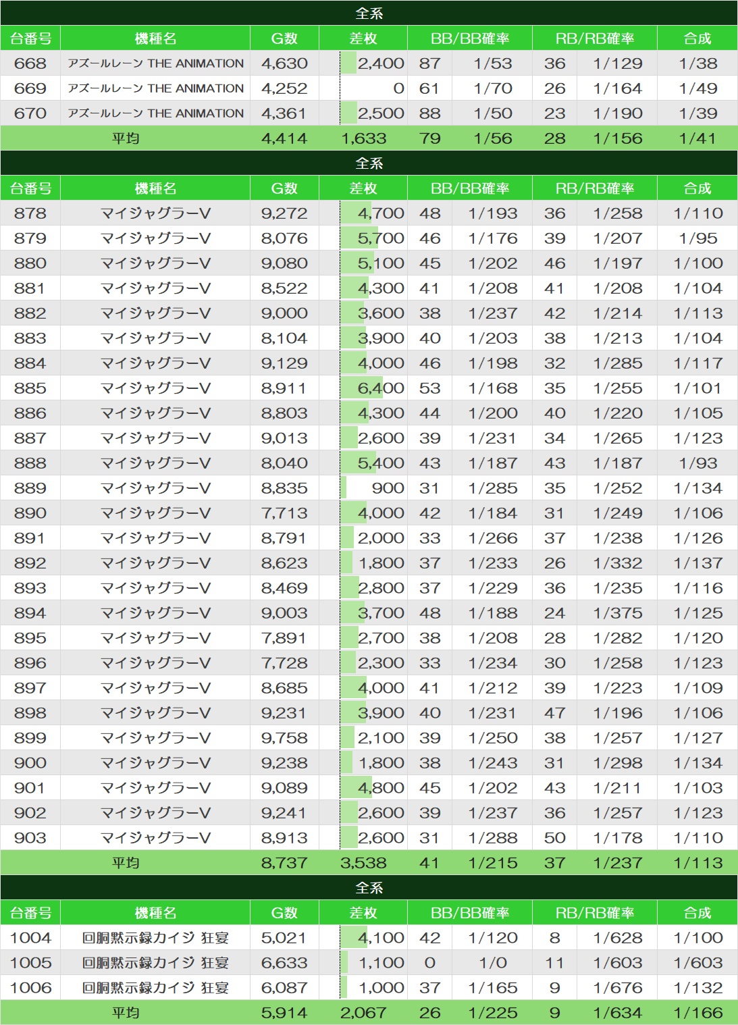Select the G数 value 8,803 for machine 886
Viewport: 738px width, 1025px height.
click(x=284, y=413)
